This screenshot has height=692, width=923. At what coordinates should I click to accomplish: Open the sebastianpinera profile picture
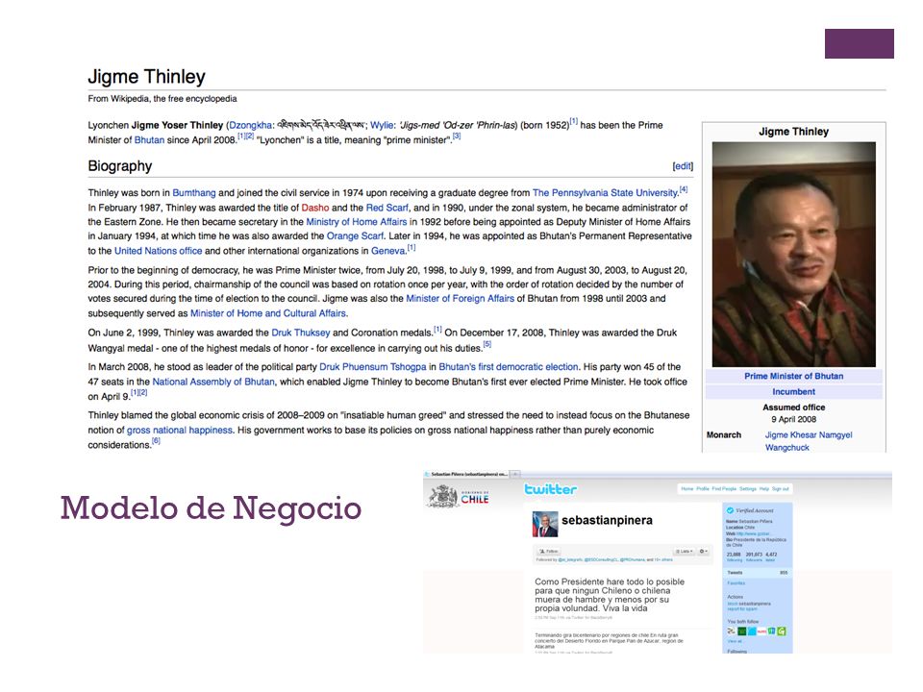click(x=545, y=524)
